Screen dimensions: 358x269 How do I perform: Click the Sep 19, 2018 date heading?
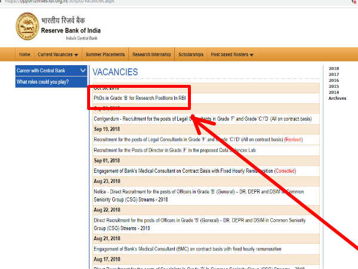pos(107,129)
